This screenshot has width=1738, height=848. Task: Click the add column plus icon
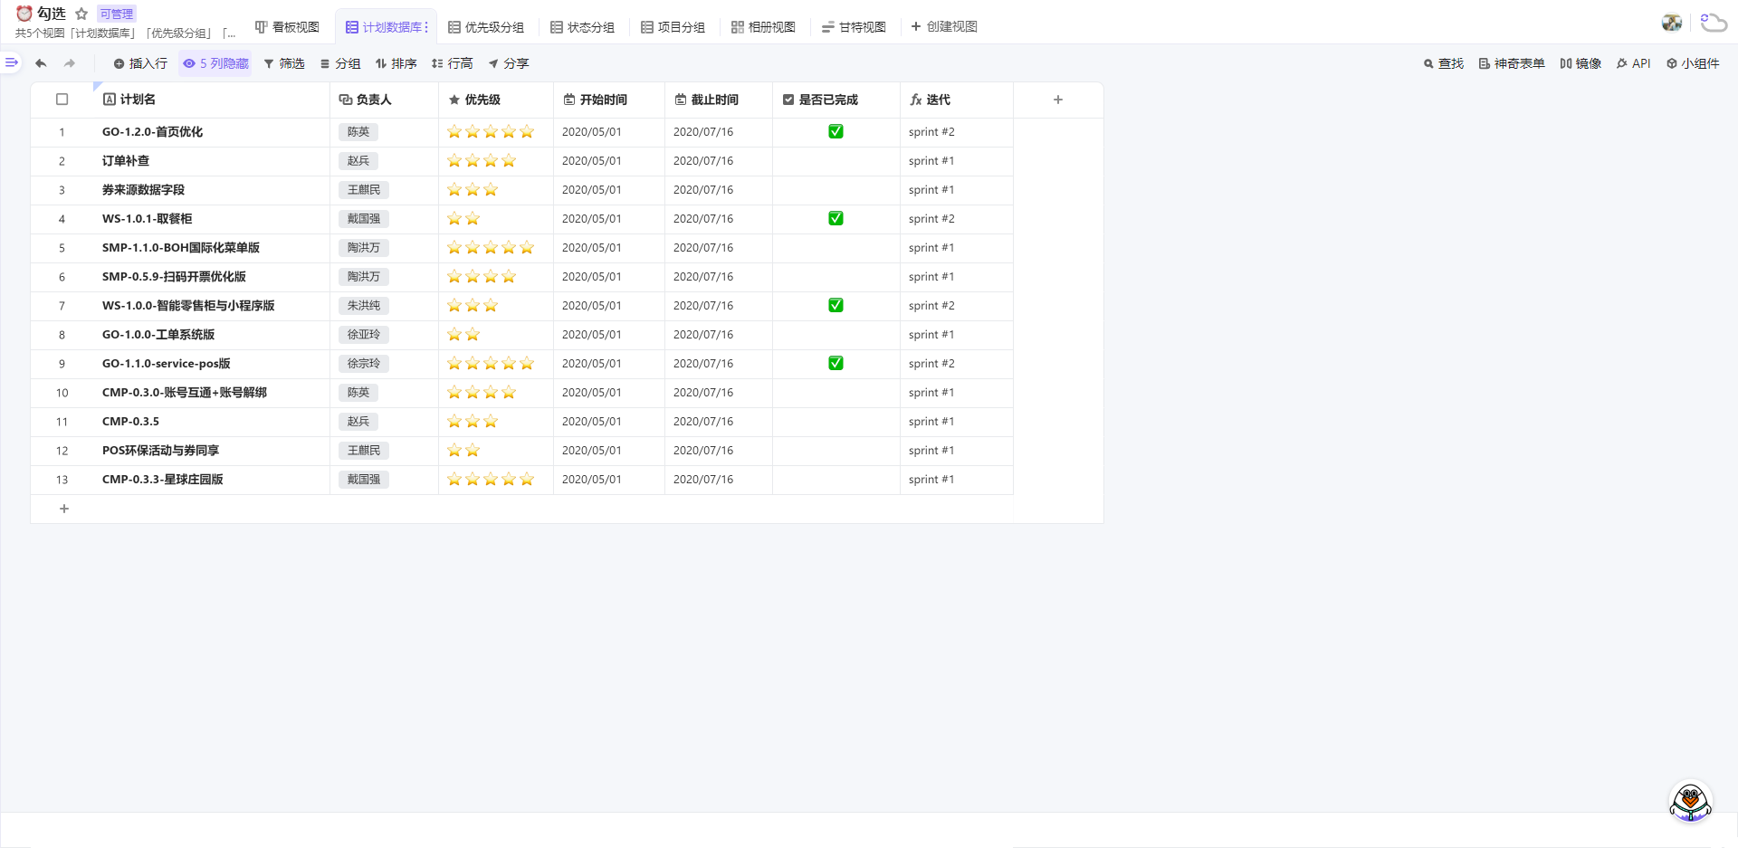1057,100
